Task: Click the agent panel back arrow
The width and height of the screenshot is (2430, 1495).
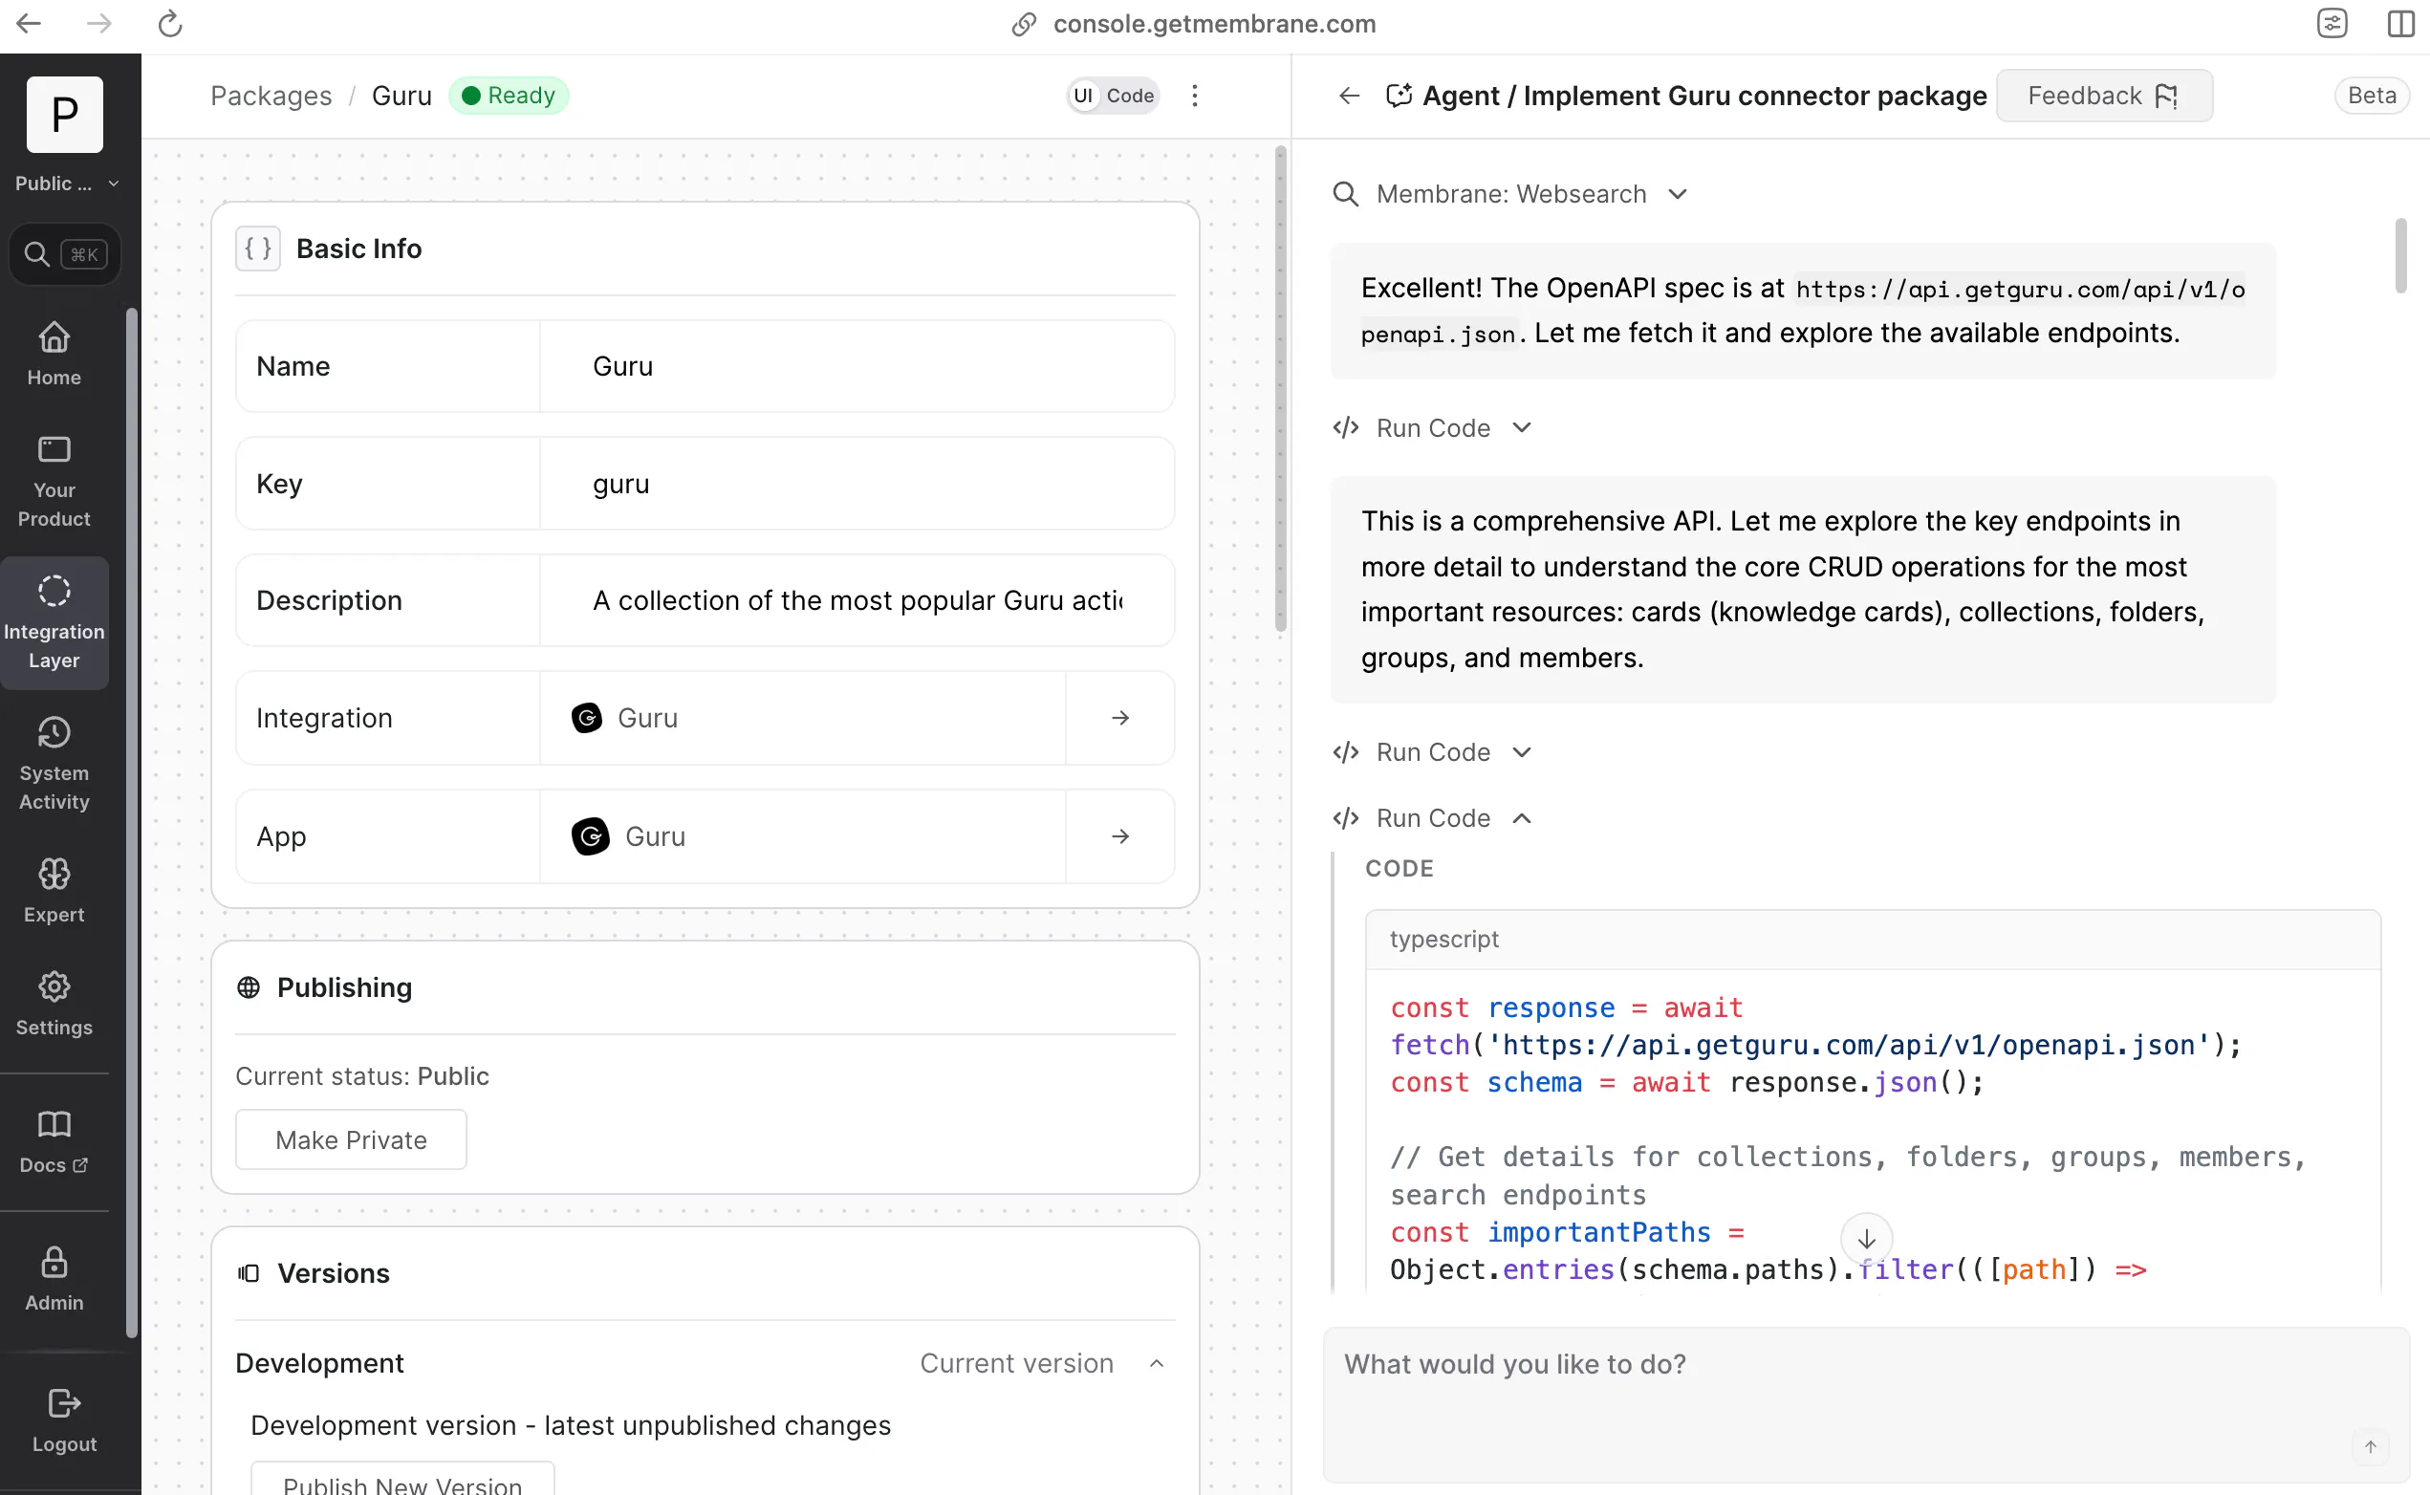Action: [1349, 96]
